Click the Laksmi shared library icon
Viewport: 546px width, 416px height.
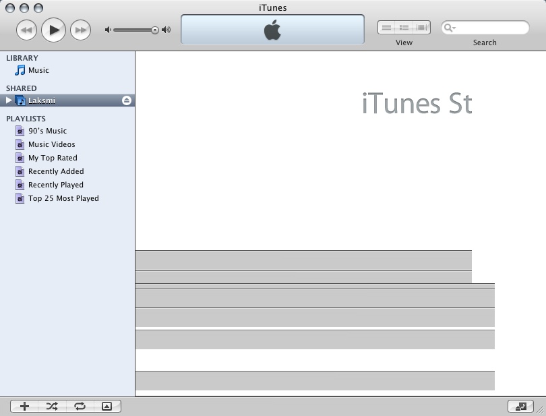[x=20, y=100]
